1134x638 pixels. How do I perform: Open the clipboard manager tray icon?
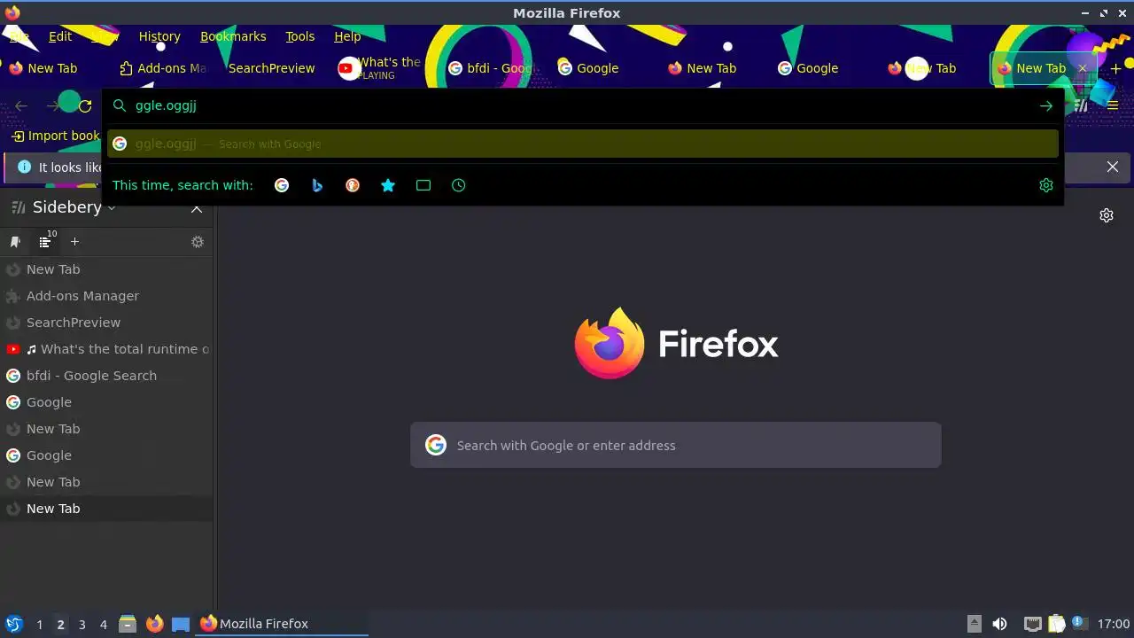click(1056, 624)
